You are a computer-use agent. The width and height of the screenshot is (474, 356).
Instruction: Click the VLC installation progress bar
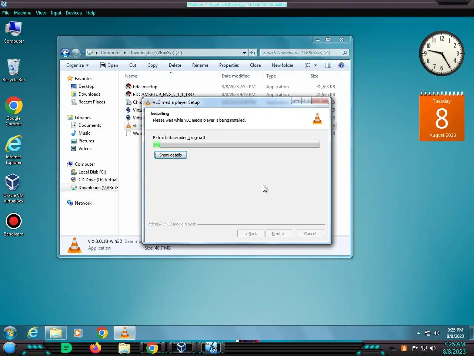tap(236, 145)
